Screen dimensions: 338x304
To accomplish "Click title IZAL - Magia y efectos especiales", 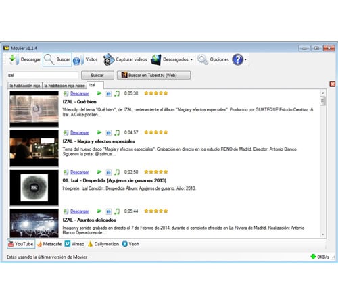I will pos(99,141).
